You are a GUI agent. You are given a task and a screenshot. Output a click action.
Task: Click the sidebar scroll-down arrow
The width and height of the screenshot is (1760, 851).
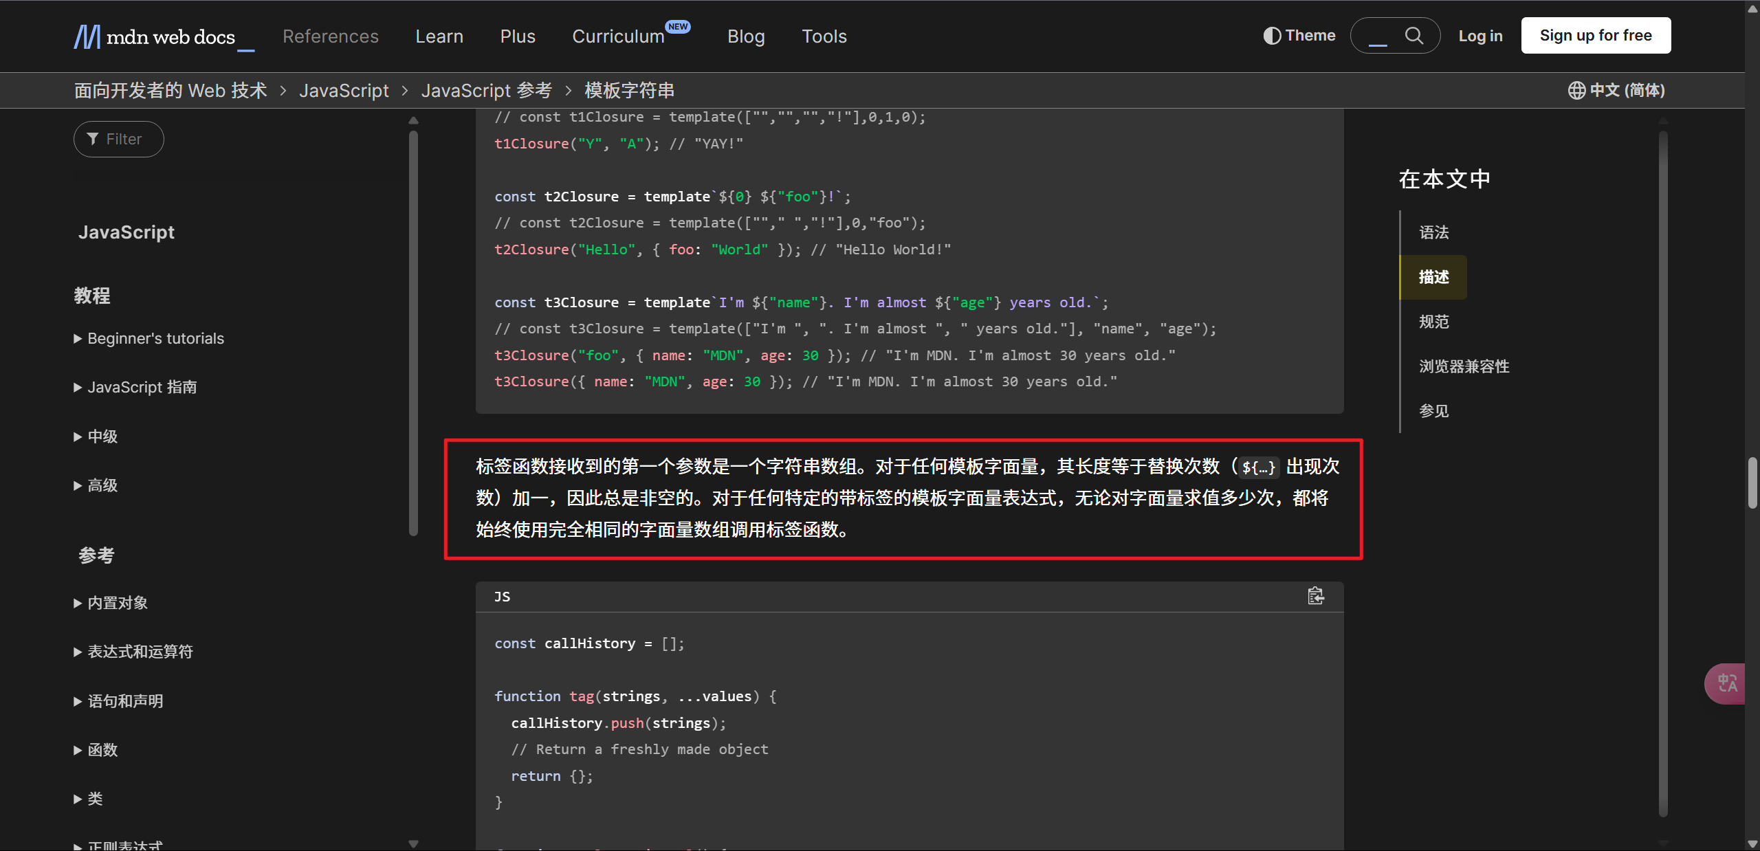click(x=413, y=843)
